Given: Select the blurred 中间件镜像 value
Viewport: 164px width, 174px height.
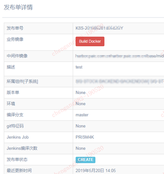Looking at the screenshot, I should (x=120, y=56).
